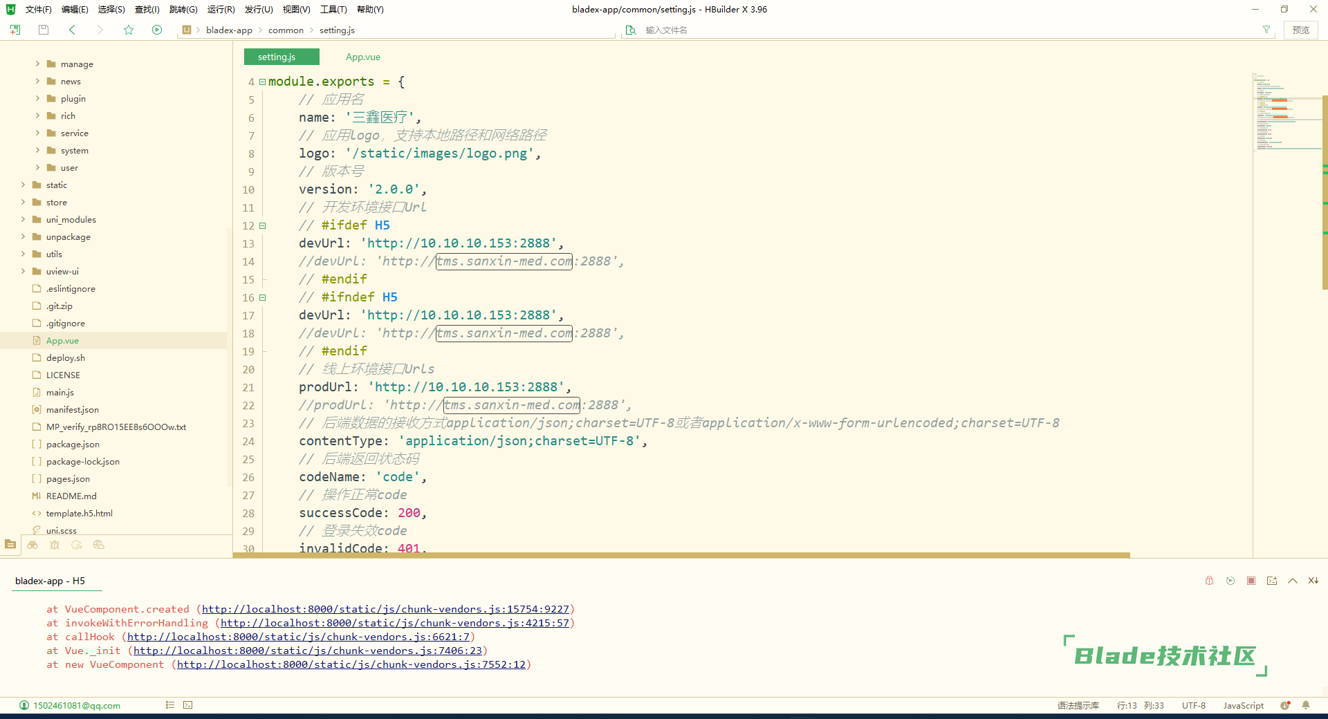1328x719 pixels.
Task: Click the JavaScript language status entry
Action: (x=1243, y=705)
